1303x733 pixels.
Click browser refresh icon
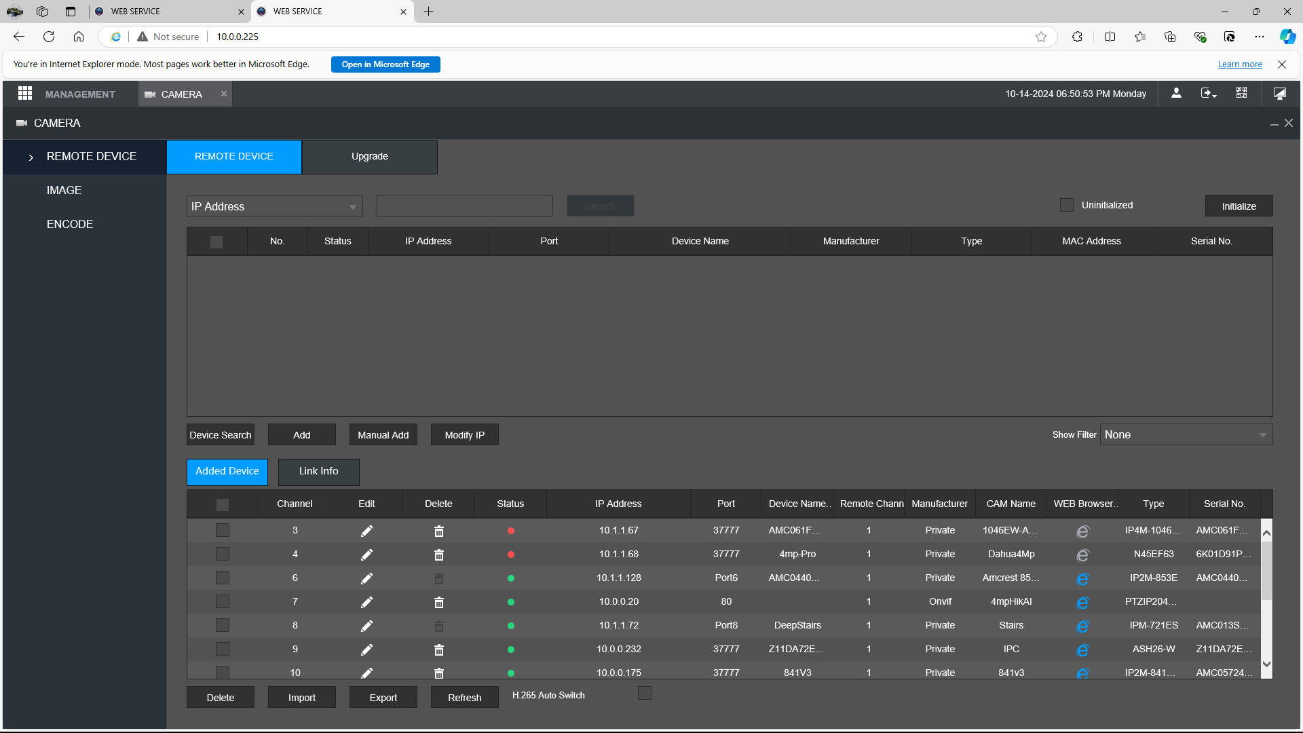point(49,37)
